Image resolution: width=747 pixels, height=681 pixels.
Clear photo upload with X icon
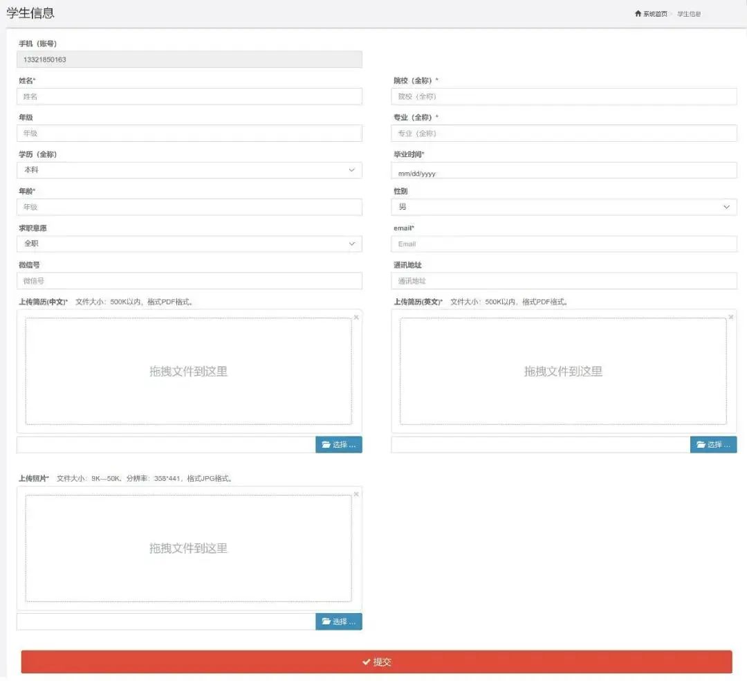coord(356,494)
